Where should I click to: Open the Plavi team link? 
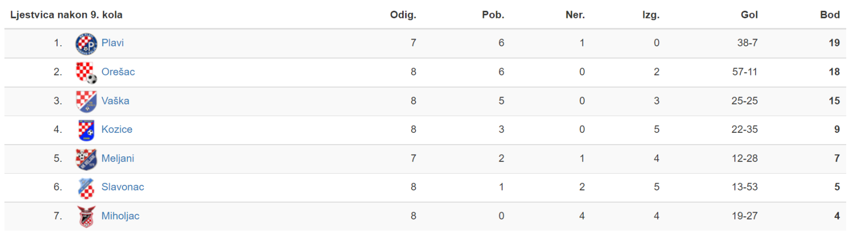[x=112, y=43]
